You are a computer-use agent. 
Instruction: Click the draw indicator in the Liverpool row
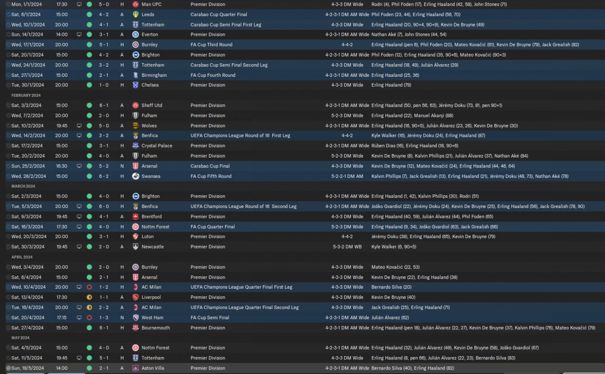[89, 297]
